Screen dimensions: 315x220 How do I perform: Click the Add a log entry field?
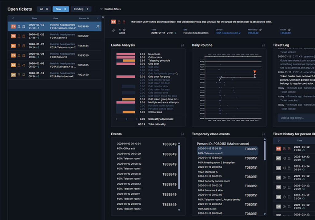click(x=295, y=118)
